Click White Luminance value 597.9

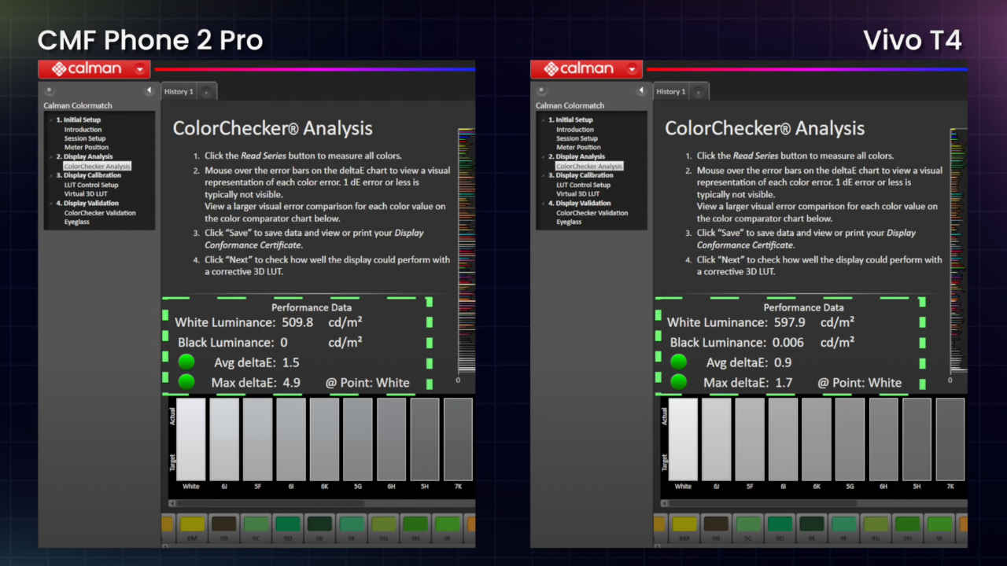(790, 322)
